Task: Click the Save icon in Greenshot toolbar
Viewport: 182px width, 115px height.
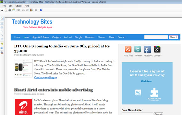Action: click(2, 10)
